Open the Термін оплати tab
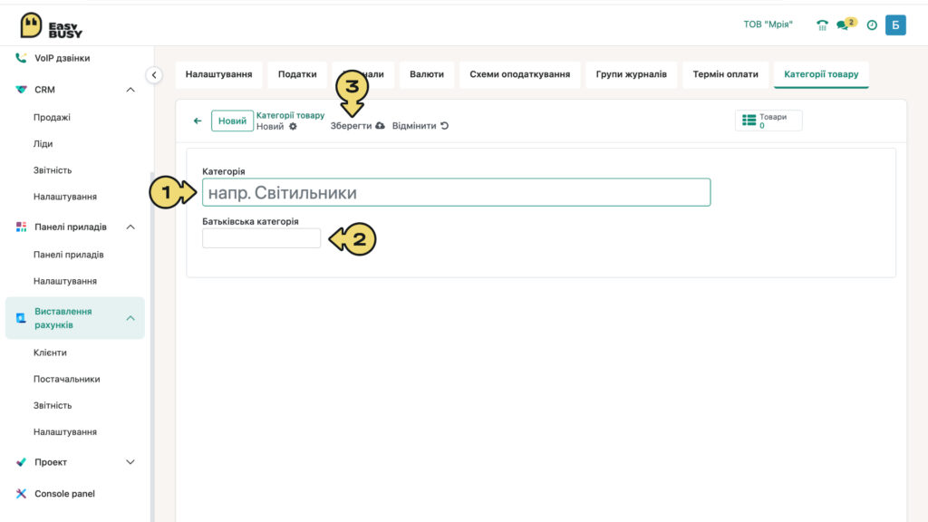 [725, 74]
